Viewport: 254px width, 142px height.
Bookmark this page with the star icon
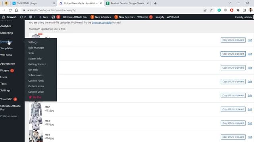[211, 10]
